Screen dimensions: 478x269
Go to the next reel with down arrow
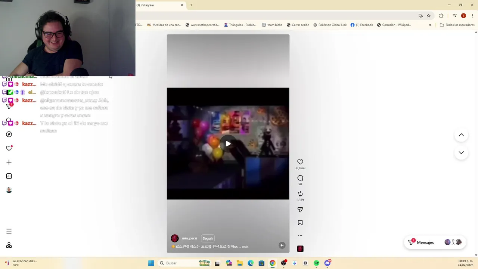[461, 152]
